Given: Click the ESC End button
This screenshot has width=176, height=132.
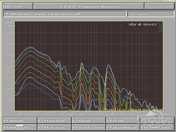Looking at the screenshot, I should tap(18, 6).
